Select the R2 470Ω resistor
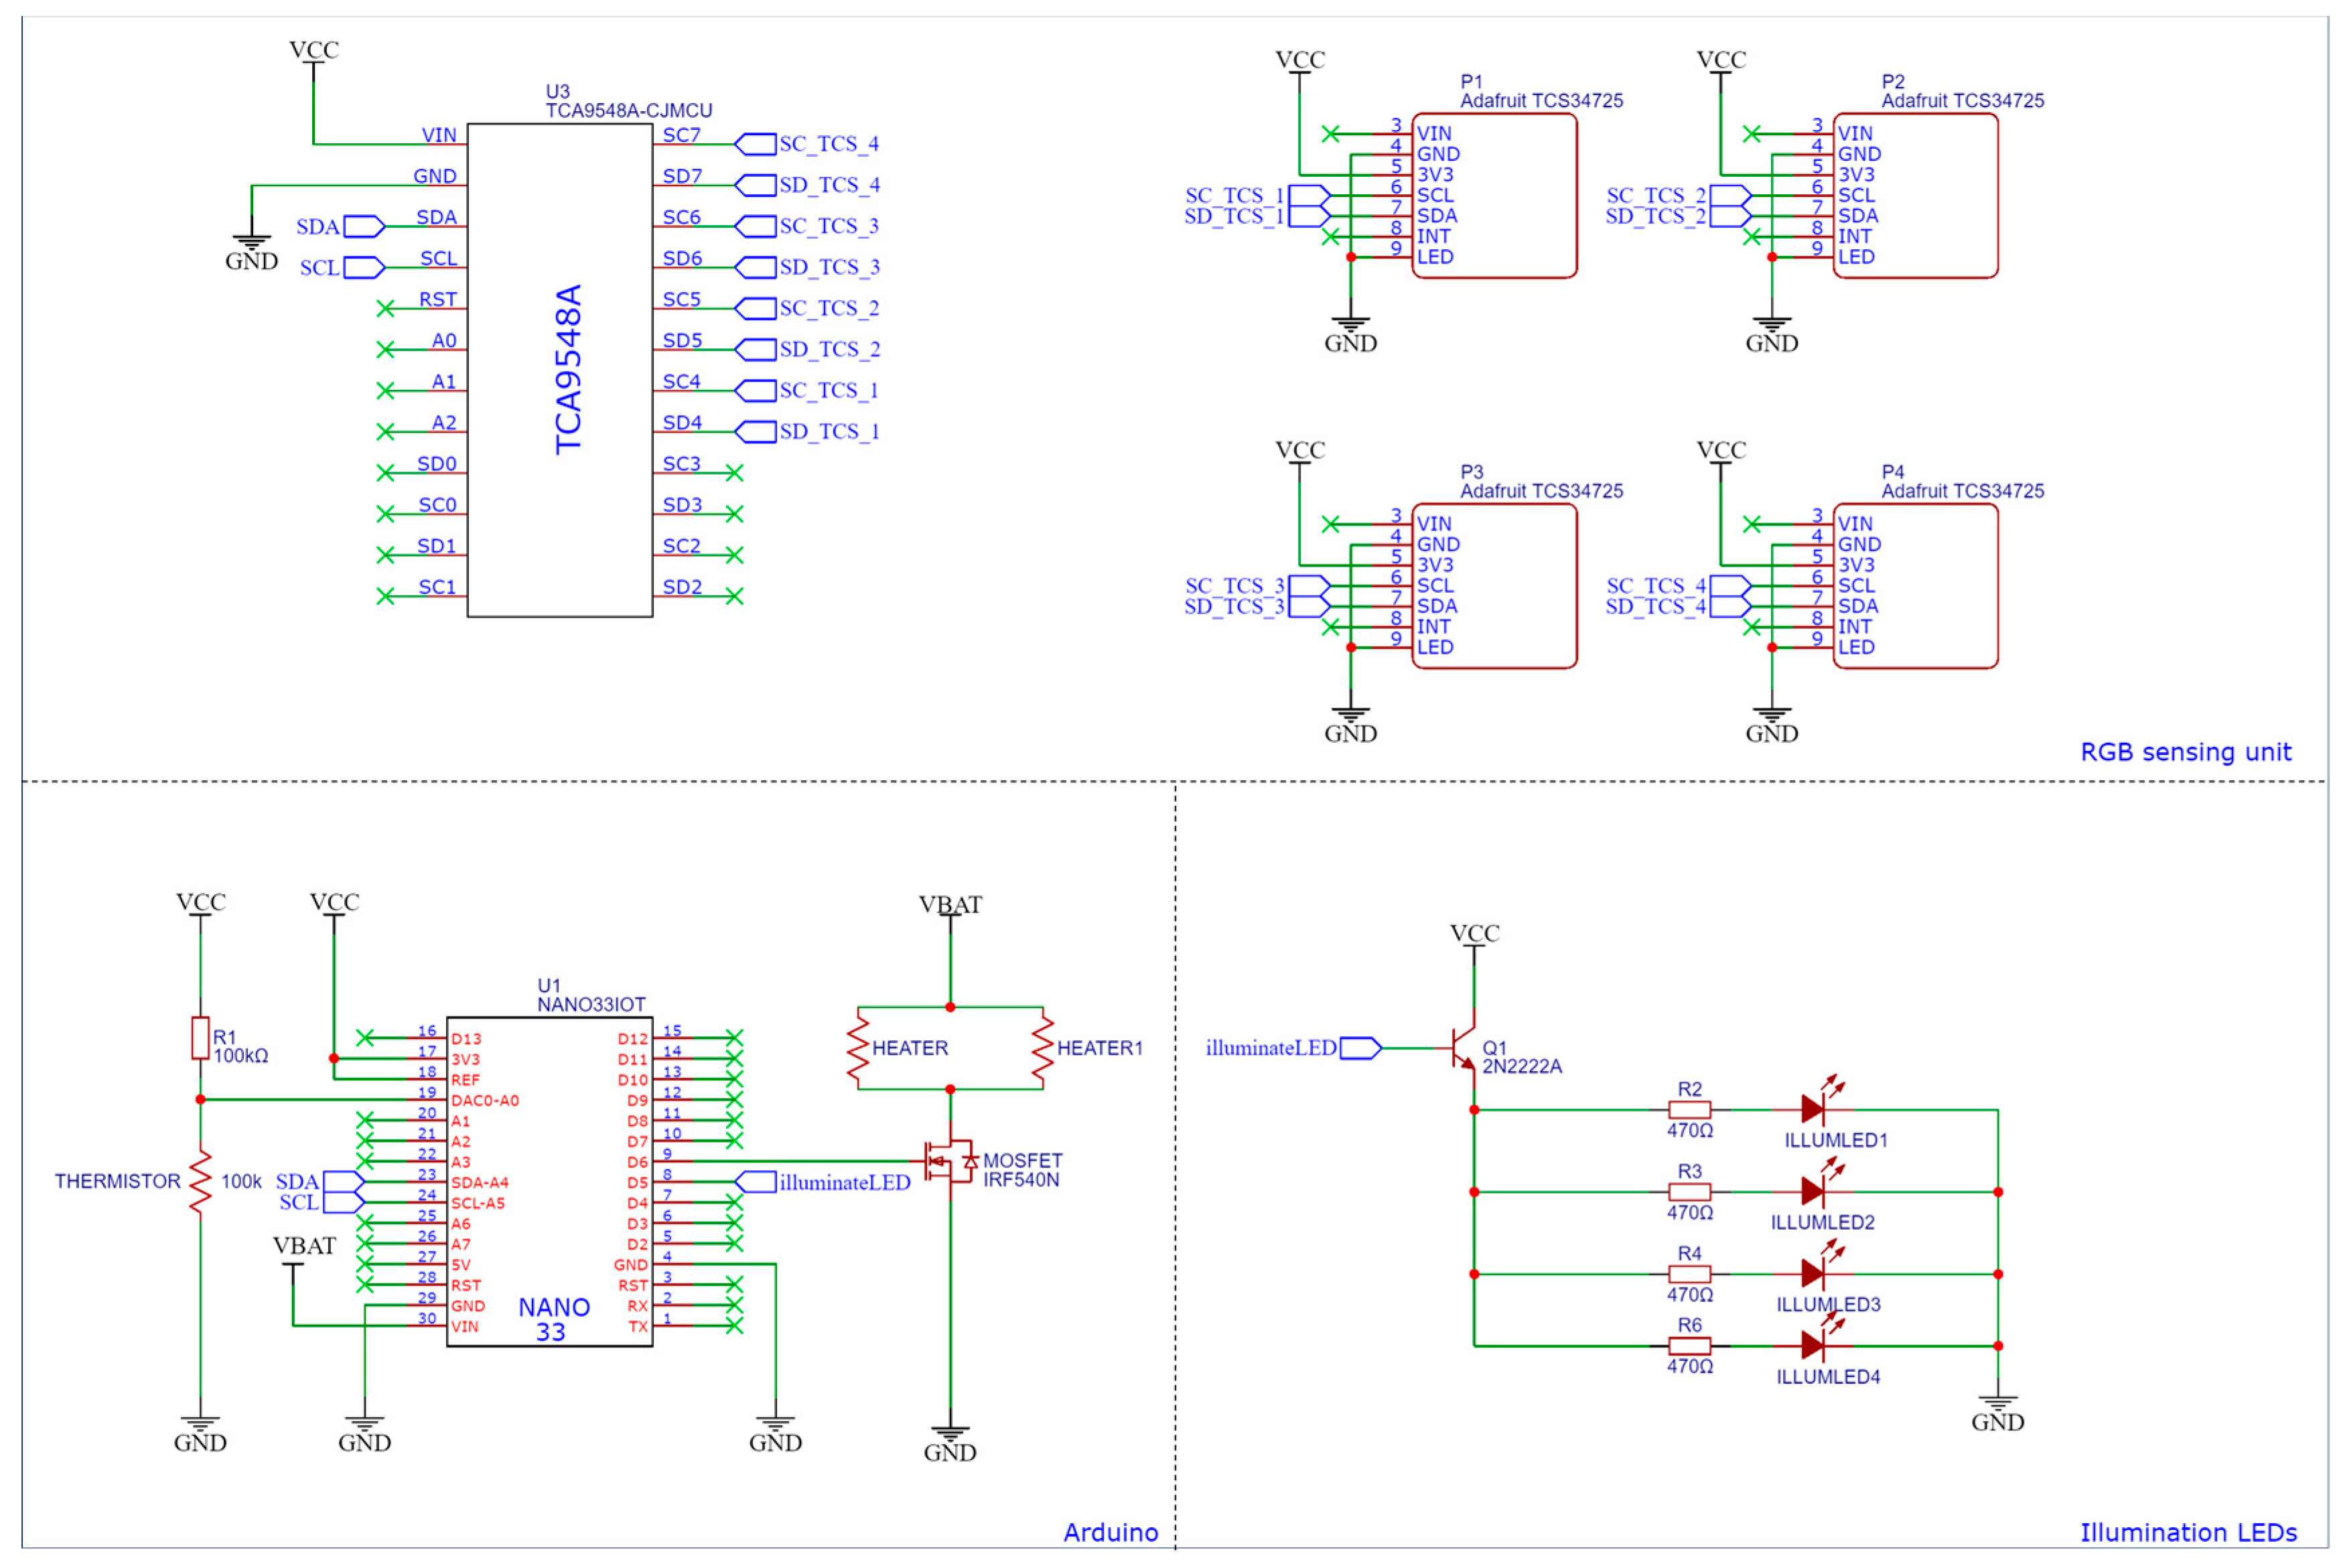This screenshot has width=2341, height=1568. pos(1689,1109)
